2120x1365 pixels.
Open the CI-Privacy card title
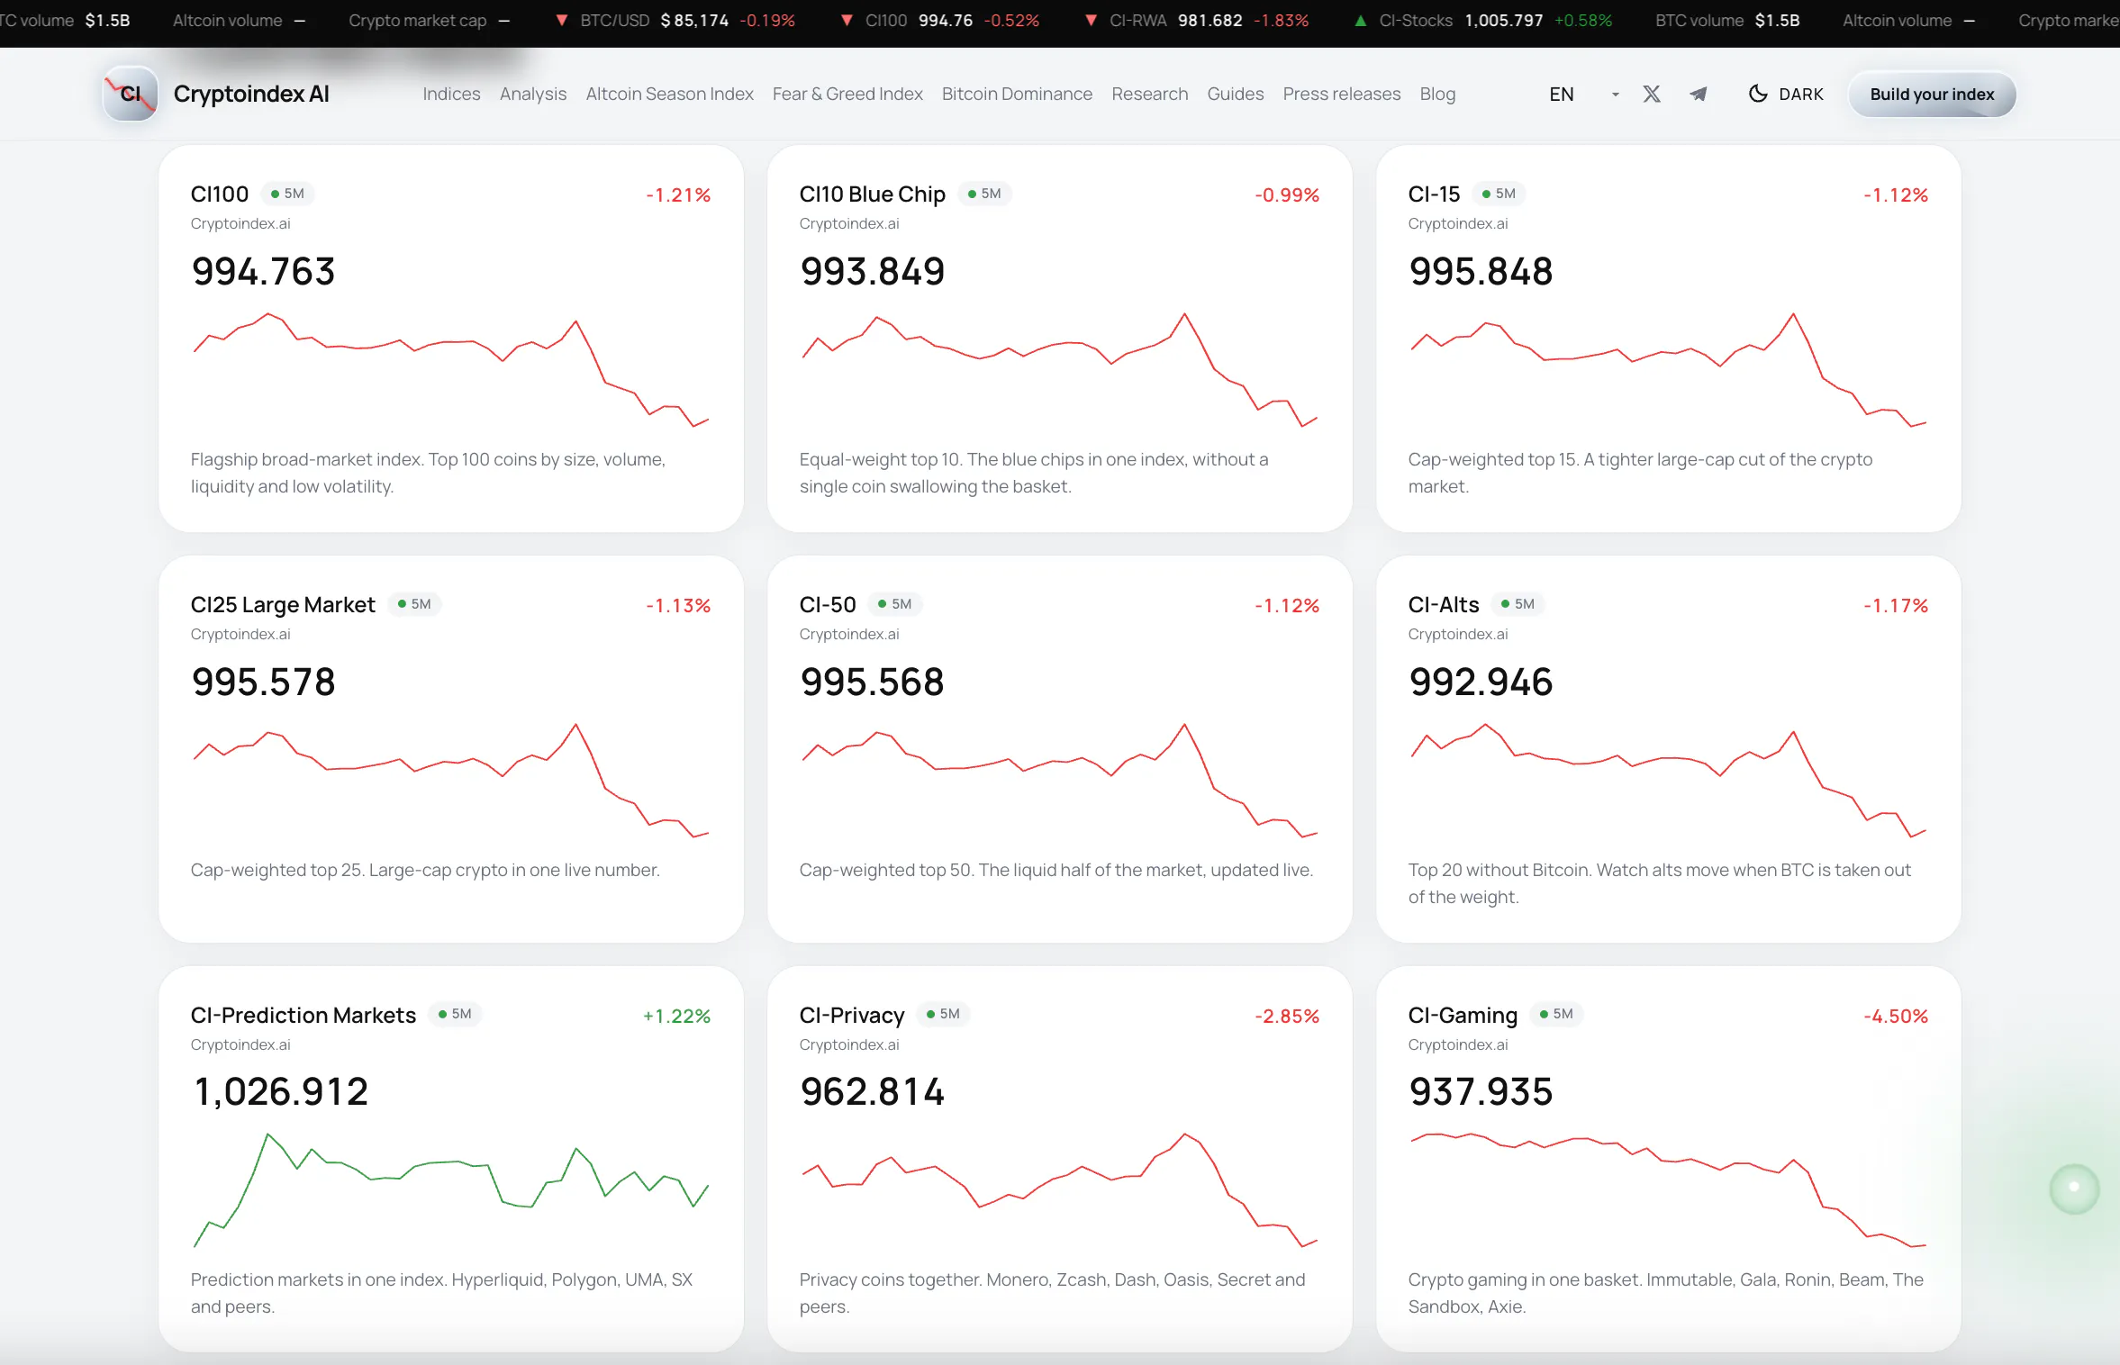point(852,1015)
